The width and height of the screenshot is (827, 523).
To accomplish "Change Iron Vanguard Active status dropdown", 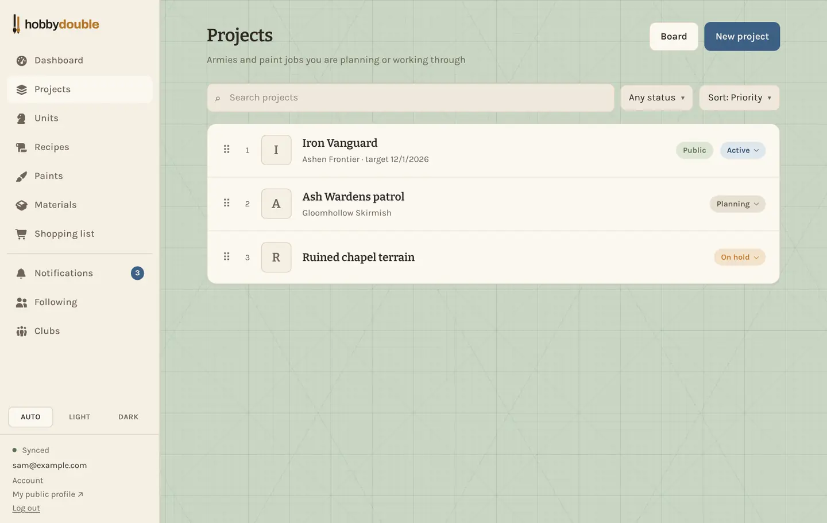I will 743,150.
